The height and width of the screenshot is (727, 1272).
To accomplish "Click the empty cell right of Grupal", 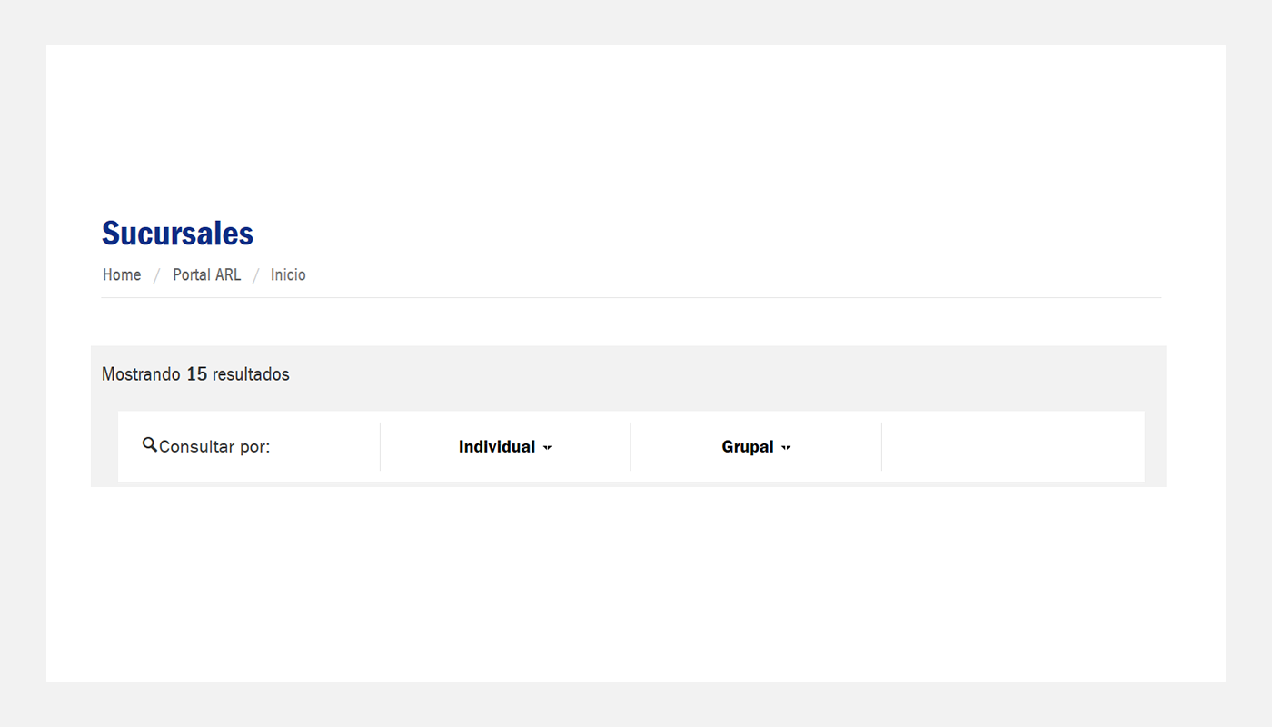I will (x=1012, y=446).
